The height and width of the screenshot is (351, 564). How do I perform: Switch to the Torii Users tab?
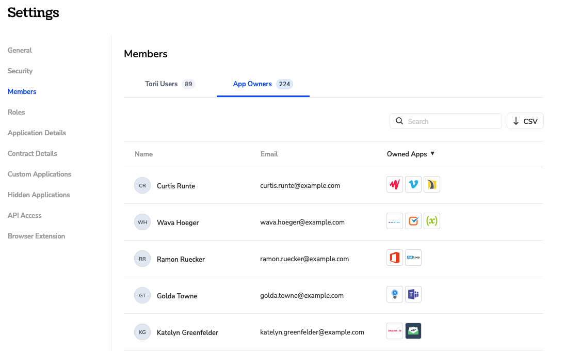click(170, 84)
